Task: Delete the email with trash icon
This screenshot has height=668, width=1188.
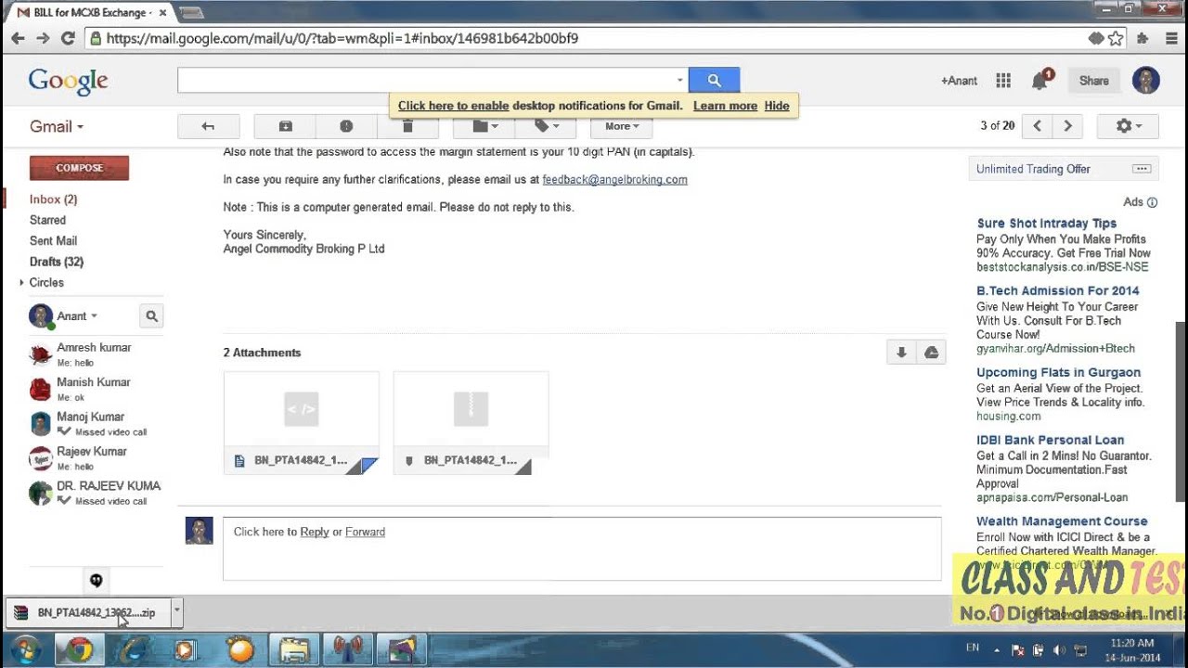Action: [x=407, y=126]
